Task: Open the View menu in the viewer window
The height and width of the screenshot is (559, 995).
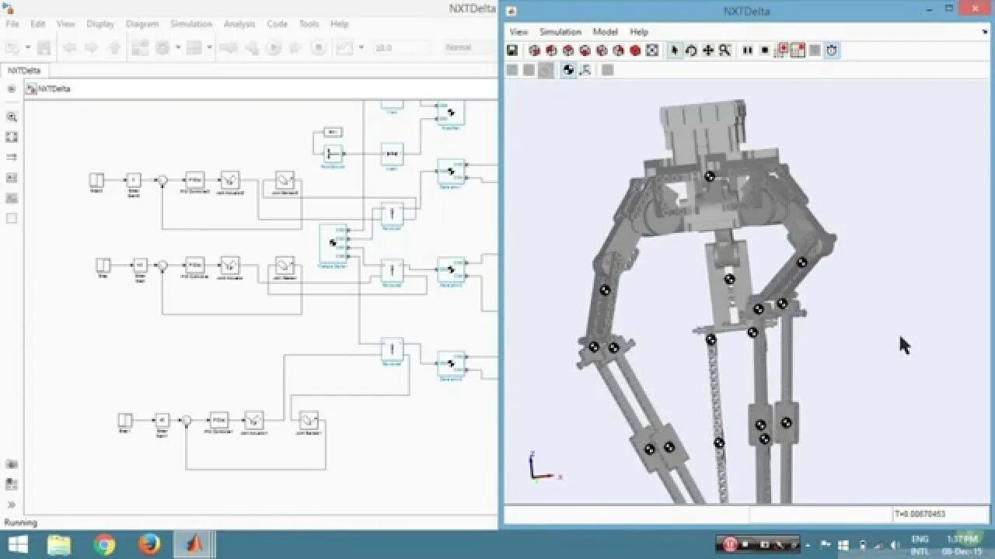Action: 518,32
